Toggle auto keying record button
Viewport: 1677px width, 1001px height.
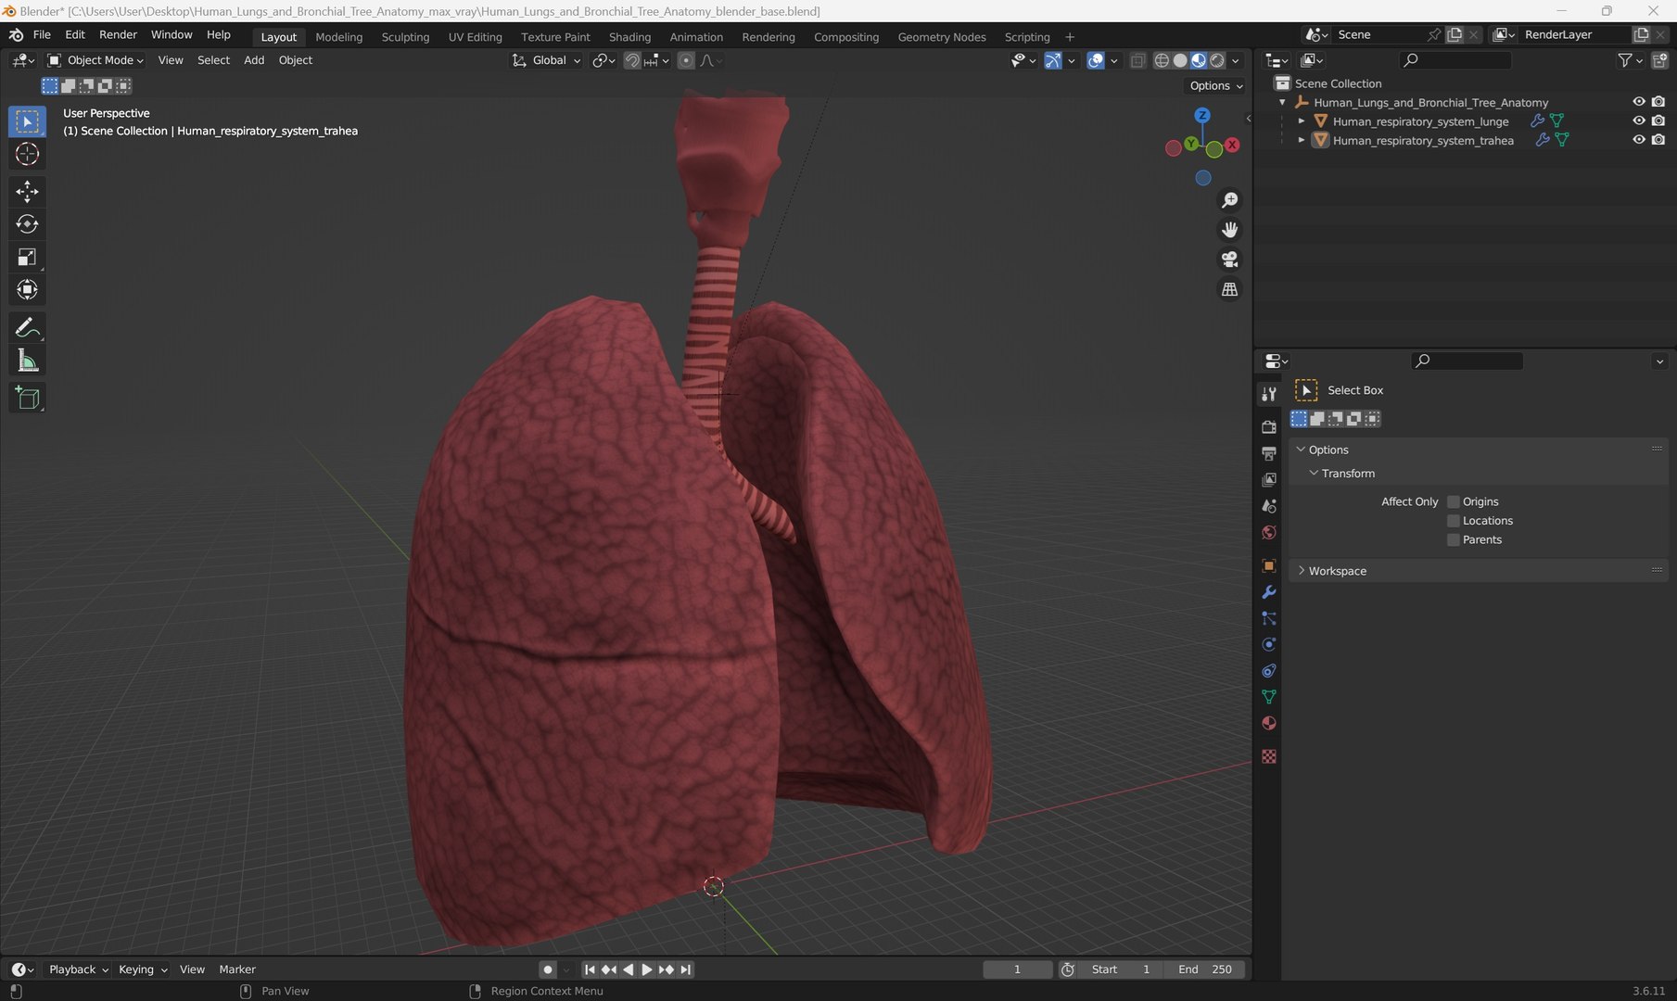548,969
